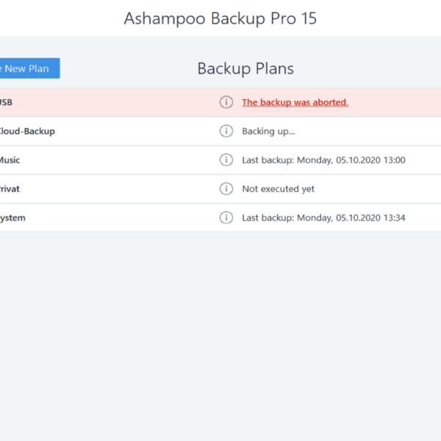The width and height of the screenshot is (441, 441).
Task: Show info icon for Cloud-Backup plan
Action: tap(226, 131)
